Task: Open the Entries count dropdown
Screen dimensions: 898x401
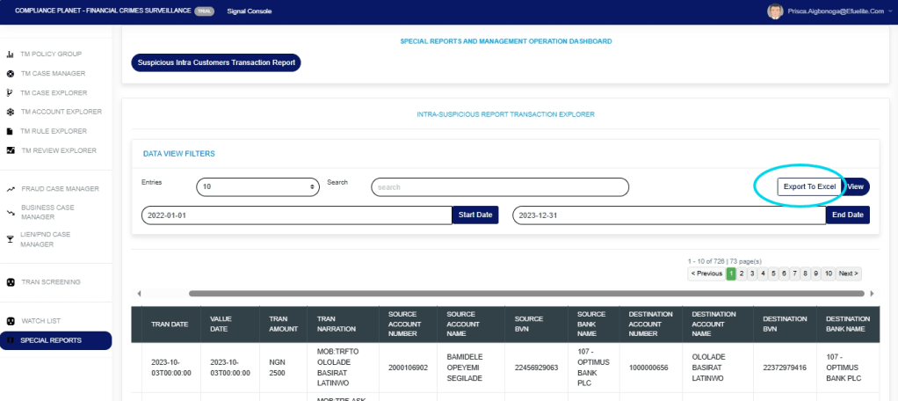Action: coord(258,186)
